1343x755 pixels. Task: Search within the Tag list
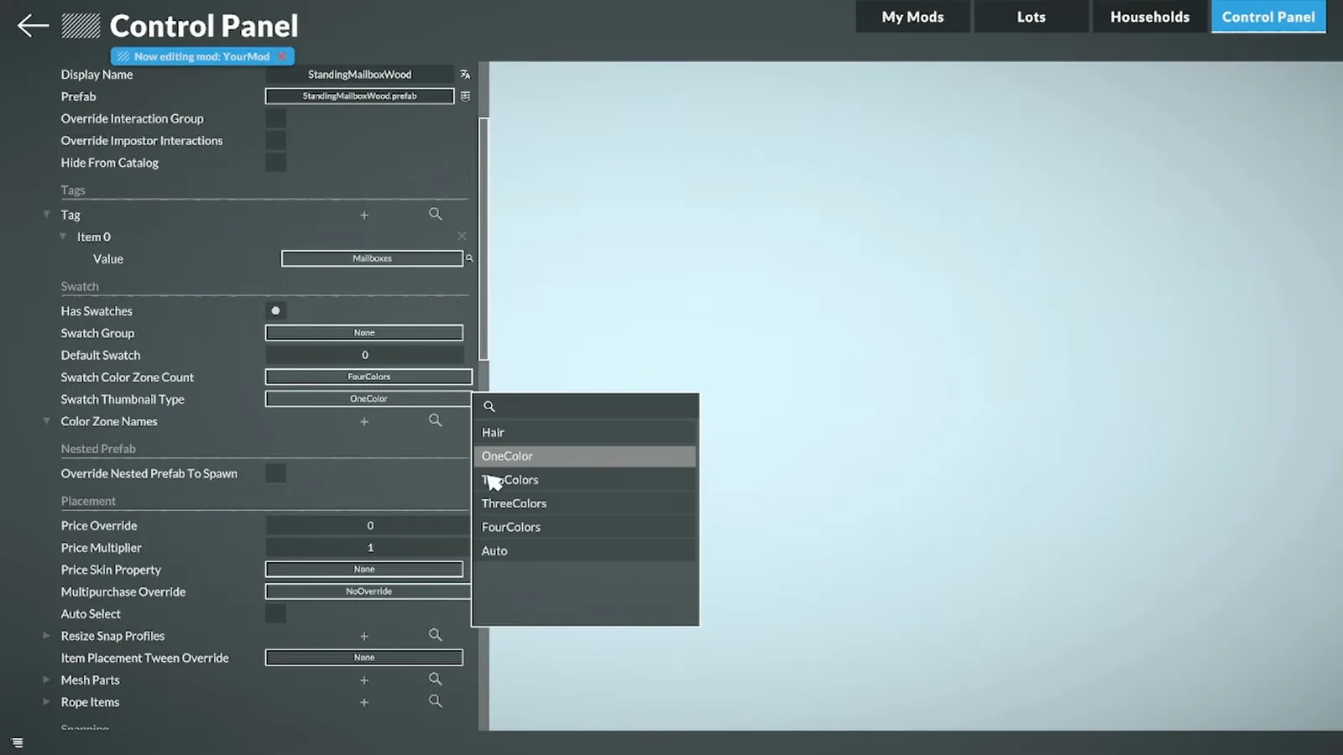coord(435,214)
